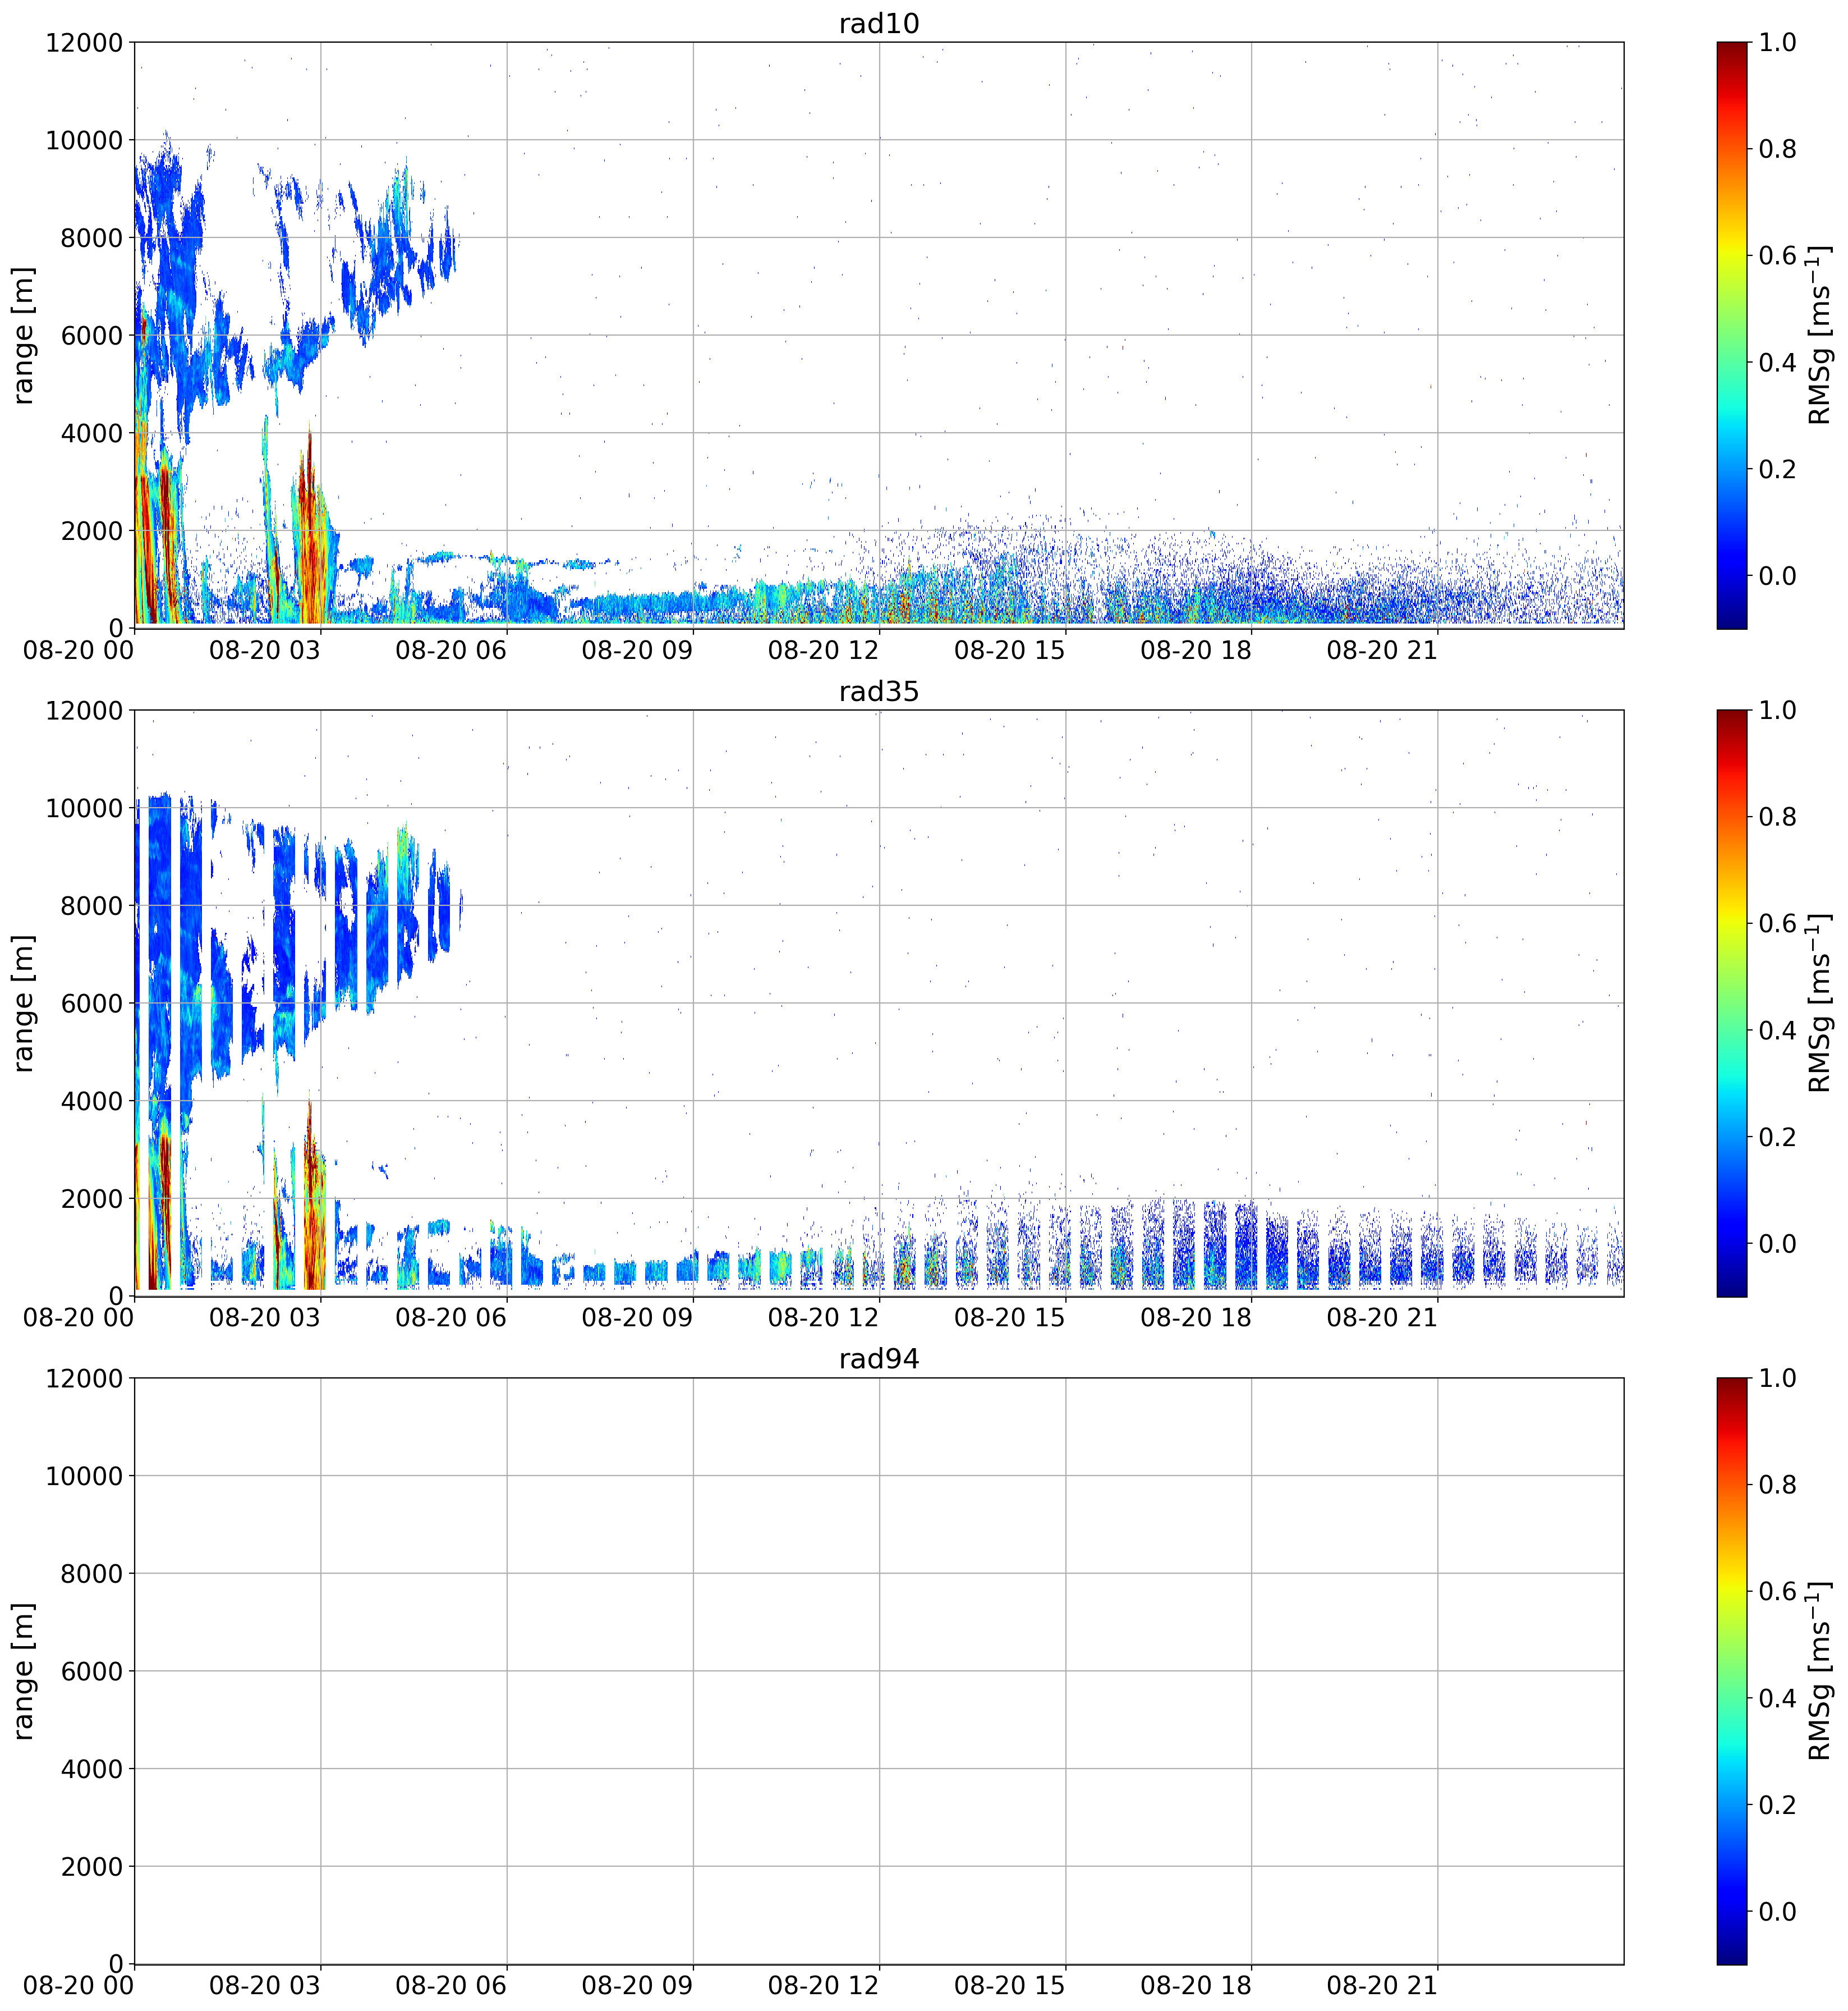Select the rad35 radar data plot area
Viewport: 1848px width, 2011px height.
point(878,1002)
